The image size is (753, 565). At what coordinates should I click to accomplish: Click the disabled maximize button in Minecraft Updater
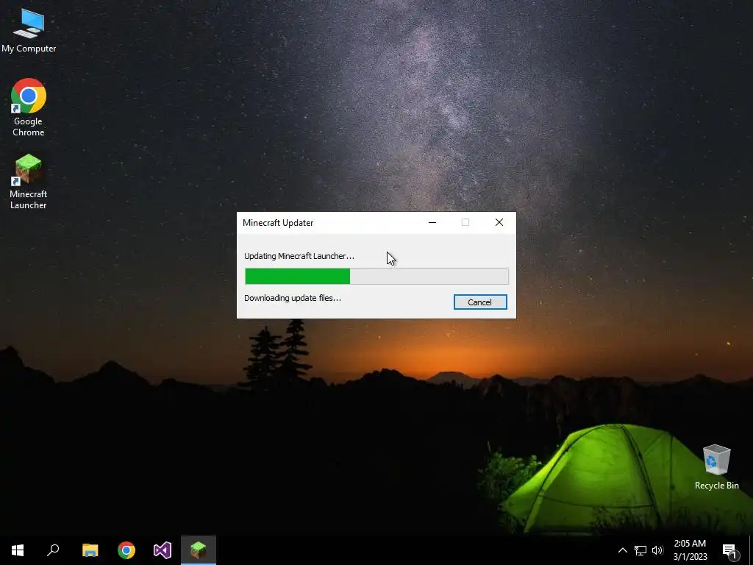[465, 222]
